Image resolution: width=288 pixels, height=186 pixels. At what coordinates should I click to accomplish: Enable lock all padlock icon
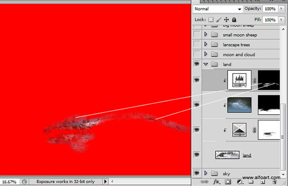pyautogui.click(x=234, y=20)
